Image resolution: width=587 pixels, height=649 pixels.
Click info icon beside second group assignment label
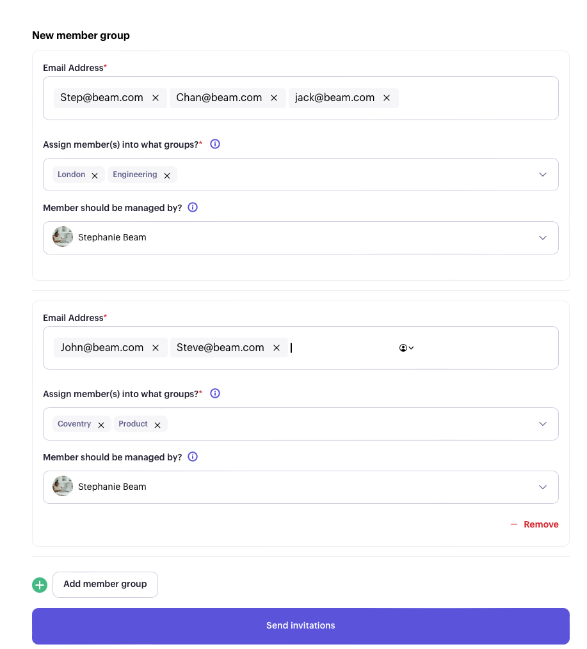click(215, 393)
